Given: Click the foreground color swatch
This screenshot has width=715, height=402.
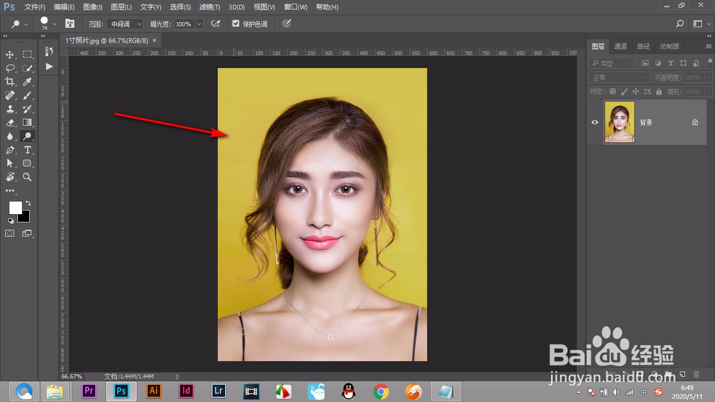Looking at the screenshot, I should point(15,207).
